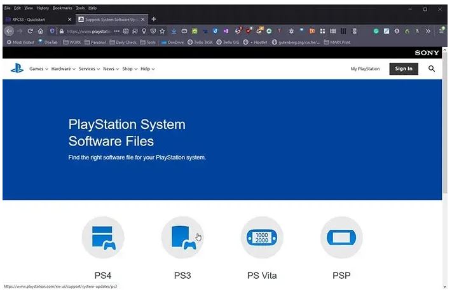Select the PS Vita handheld icon
Viewport: 452px width, 303px height.
coord(262,238)
